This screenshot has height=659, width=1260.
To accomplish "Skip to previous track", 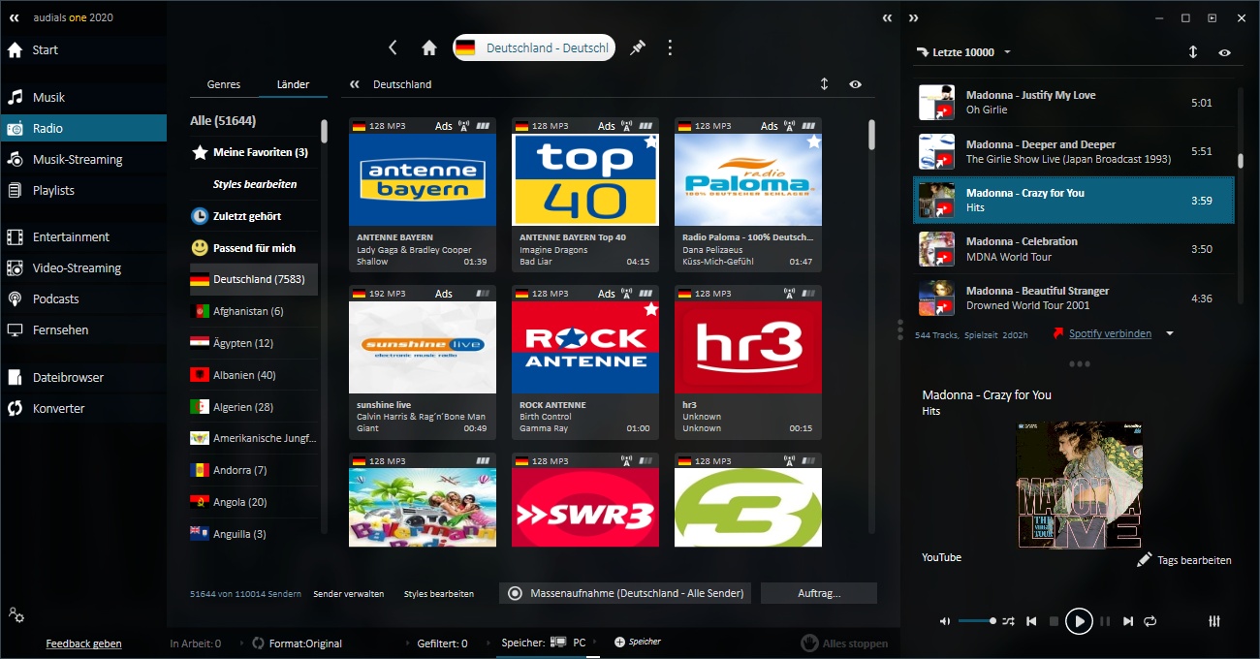I will [1031, 621].
